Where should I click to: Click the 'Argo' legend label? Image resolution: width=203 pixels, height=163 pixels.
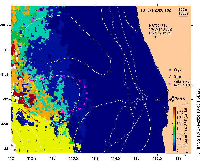click(x=178, y=70)
